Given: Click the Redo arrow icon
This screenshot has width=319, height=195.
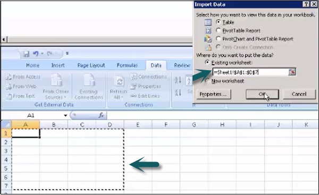Looking at the screenshot, I should point(50,54).
